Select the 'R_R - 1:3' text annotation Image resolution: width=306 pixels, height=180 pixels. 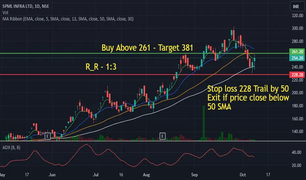tap(101, 66)
